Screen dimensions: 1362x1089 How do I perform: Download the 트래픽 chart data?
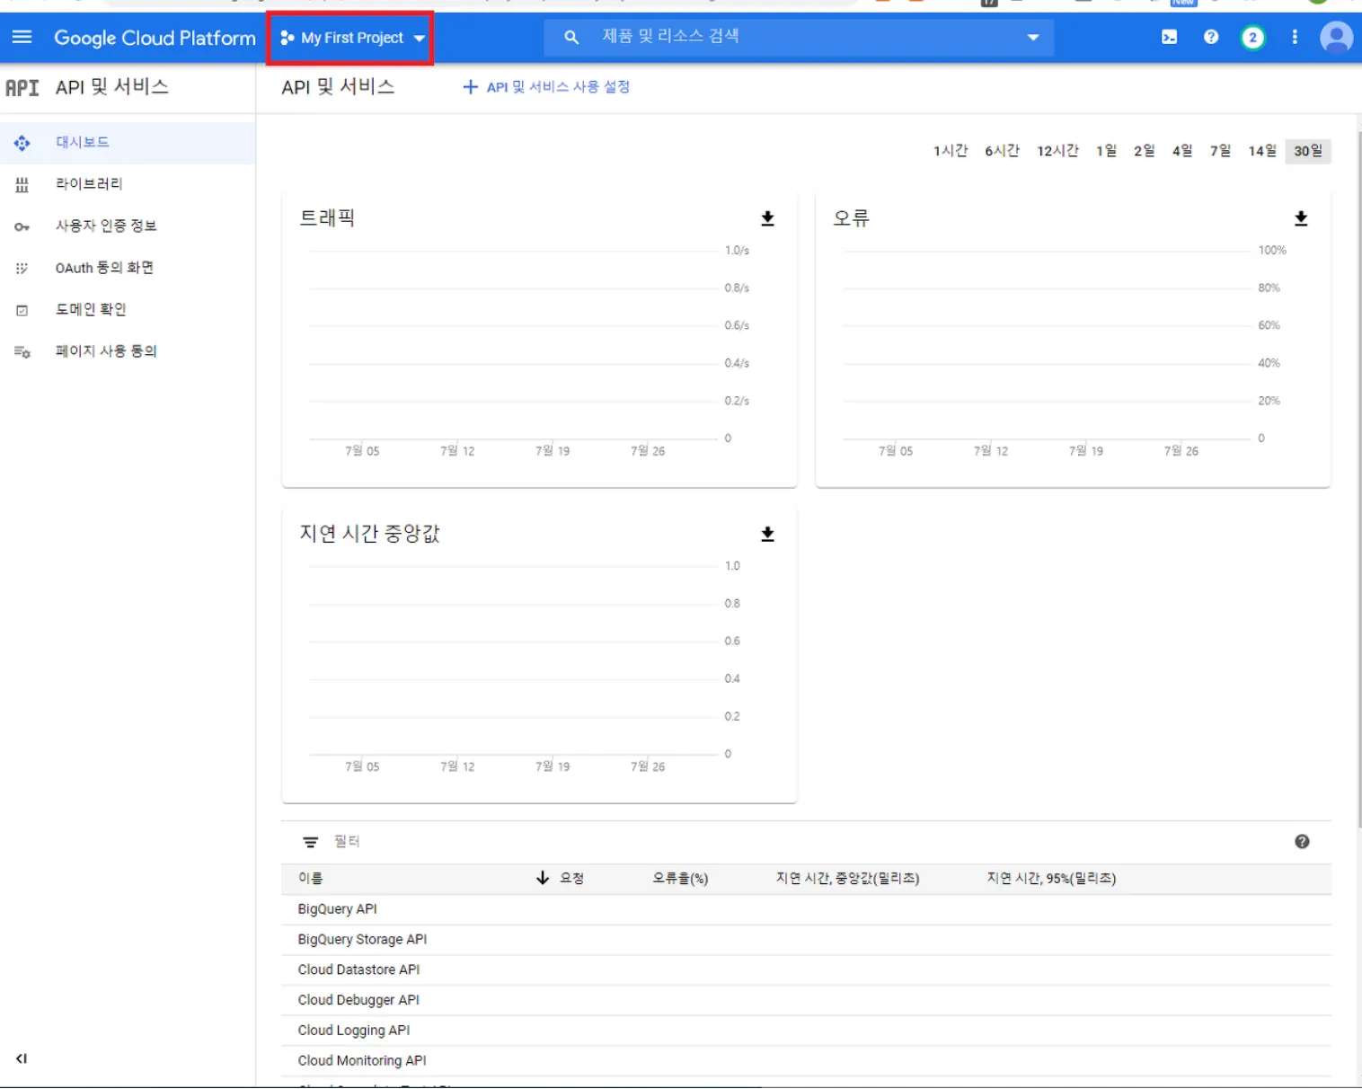[767, 218]
